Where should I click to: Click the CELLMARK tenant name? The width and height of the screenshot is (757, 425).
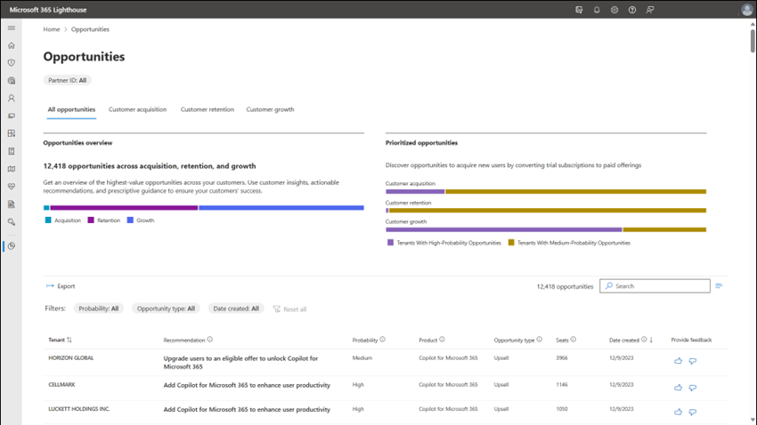point(61,384)
